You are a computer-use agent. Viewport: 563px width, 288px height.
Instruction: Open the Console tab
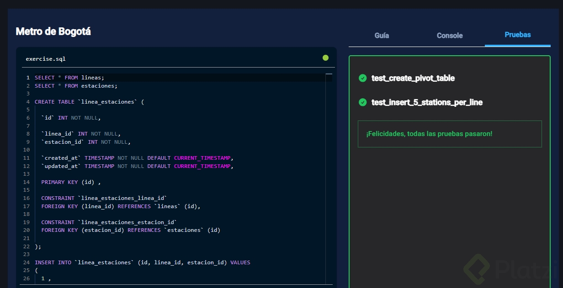pyautogui.click(x=450, y=35)
